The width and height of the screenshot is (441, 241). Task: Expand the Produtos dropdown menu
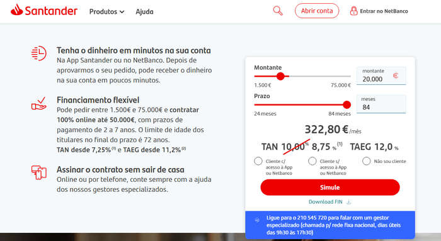[x=106, y=11]
